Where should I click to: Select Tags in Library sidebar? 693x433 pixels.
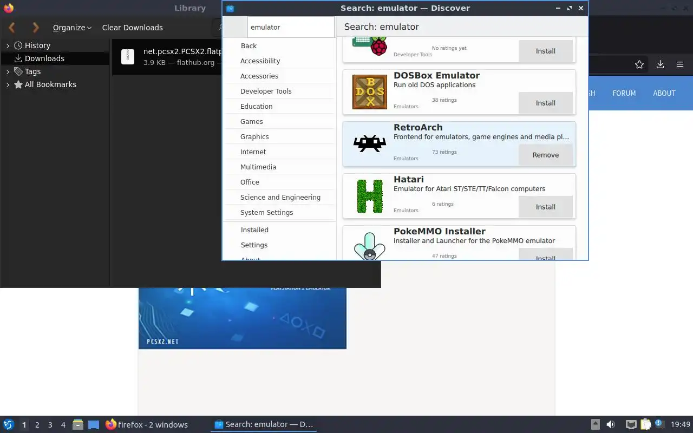coord(32,71)
